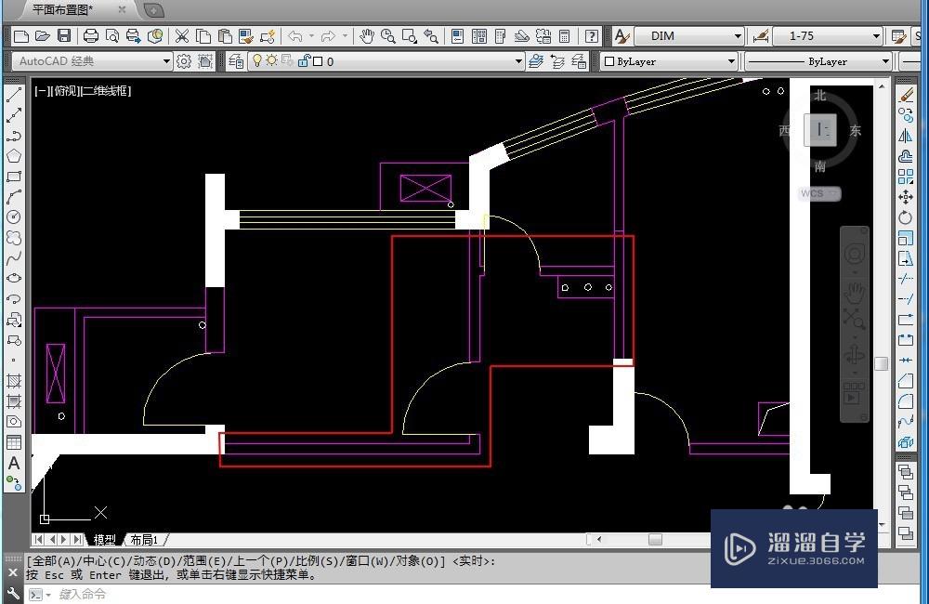The width and height of the screenshot is (929, 604).
Task: Click the Copy icon in the toolbar
Action: point(203,37)
